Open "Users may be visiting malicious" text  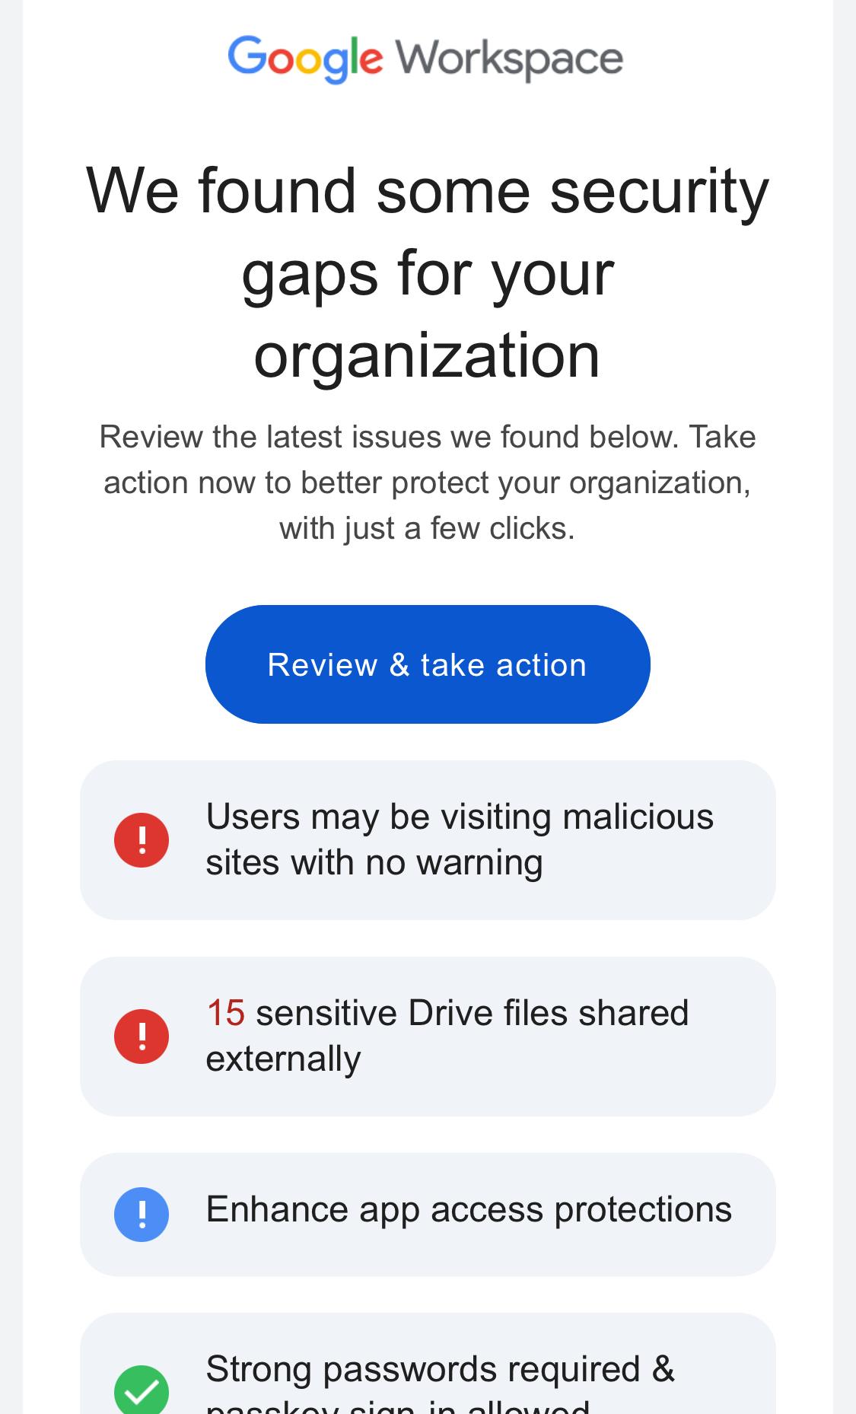coord(460,817)
